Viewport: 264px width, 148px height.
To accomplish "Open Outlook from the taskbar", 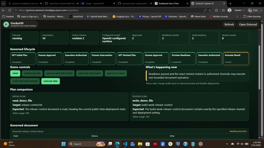I will (133, 144).
